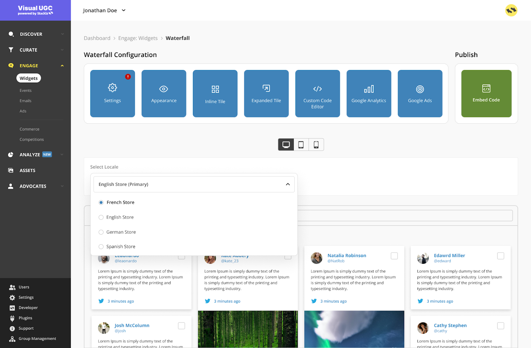Expand the Curate menu chevron

click(x=62, y=50)
